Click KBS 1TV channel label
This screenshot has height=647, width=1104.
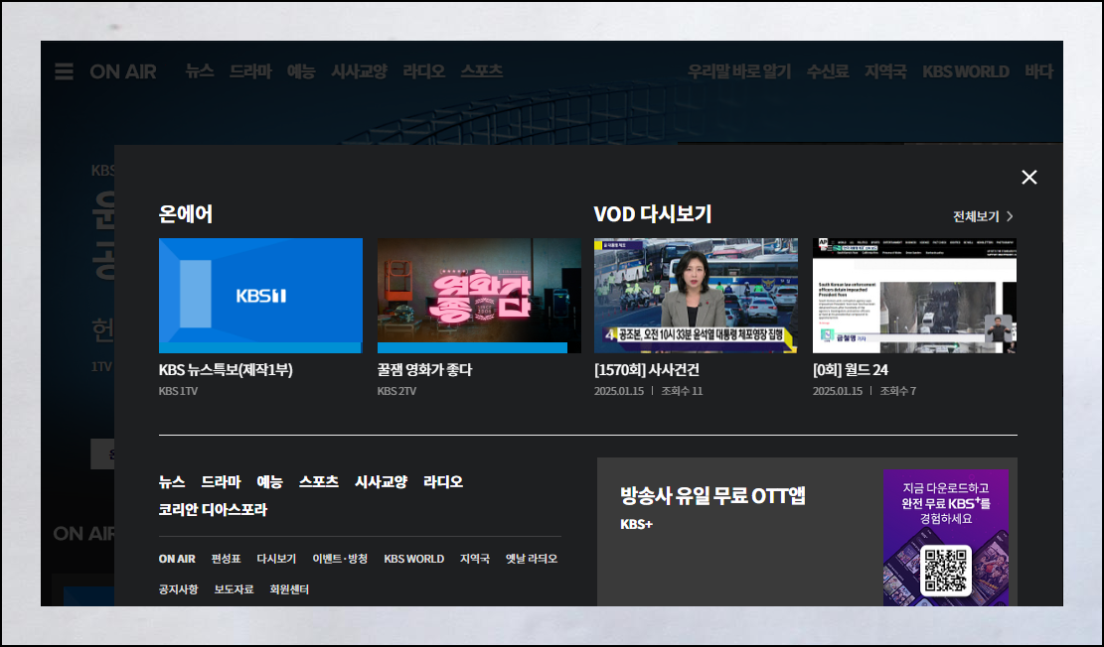[178, 391]
